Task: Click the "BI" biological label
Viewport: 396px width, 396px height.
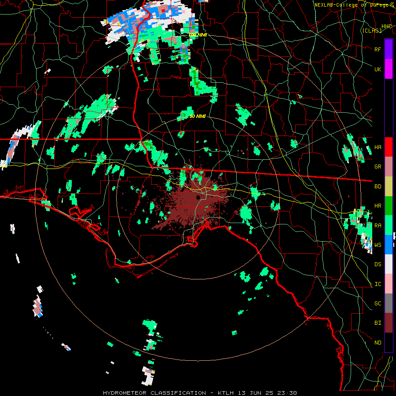Action: point(378,323)
